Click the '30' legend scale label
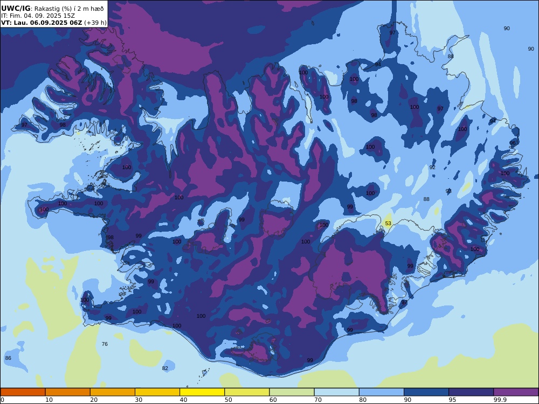The height and width of the screenshot is (404, 539). (139, 400)
